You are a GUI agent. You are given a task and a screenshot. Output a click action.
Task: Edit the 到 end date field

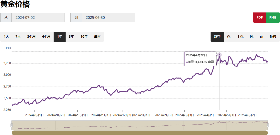108,18
